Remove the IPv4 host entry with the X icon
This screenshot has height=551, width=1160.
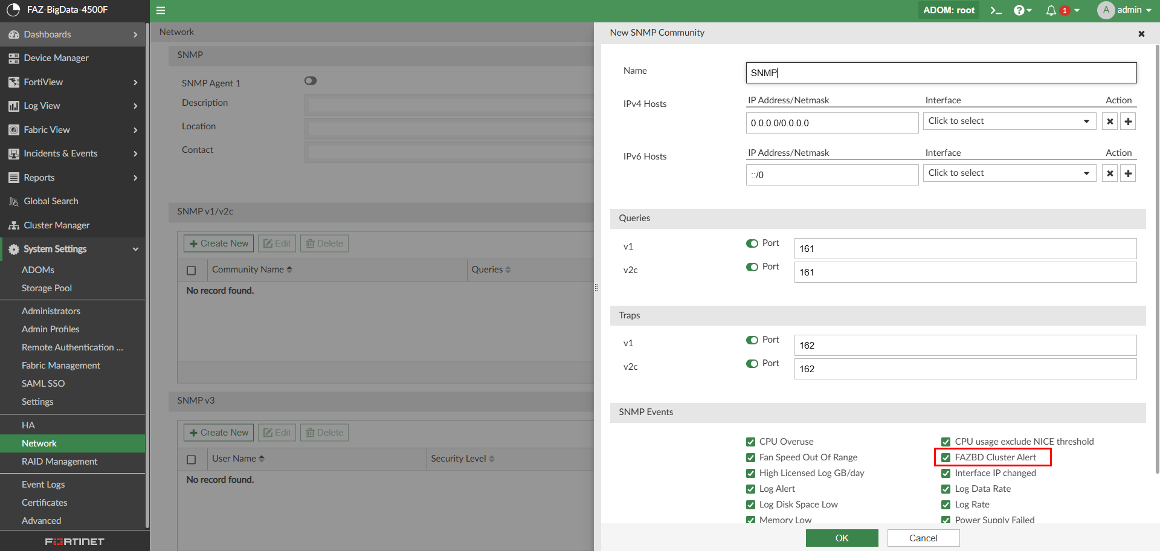(x=1110, y=121)
